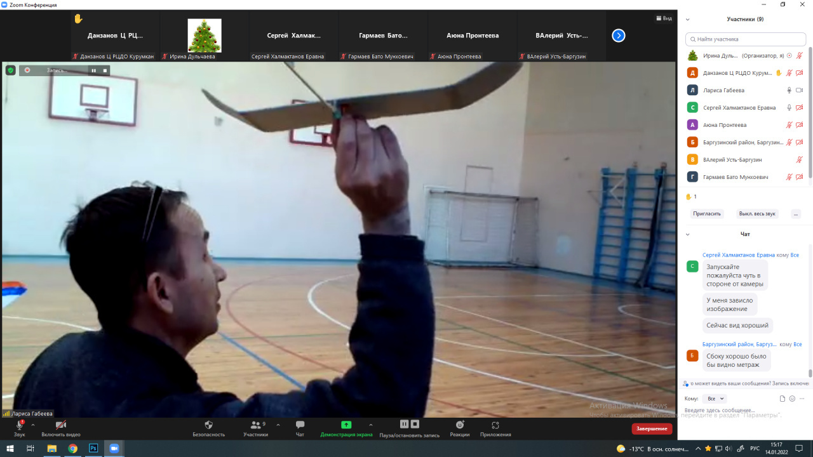Open the Кому recipient dropdown Все
This screenshot has width=813, height=457.
pyautogui.click(x=715, y=399)
